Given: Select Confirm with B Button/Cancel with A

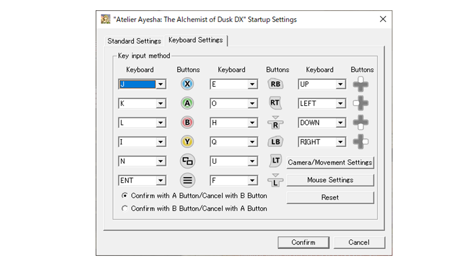Looking at the screenshot, I should click(x=194, y=208).
